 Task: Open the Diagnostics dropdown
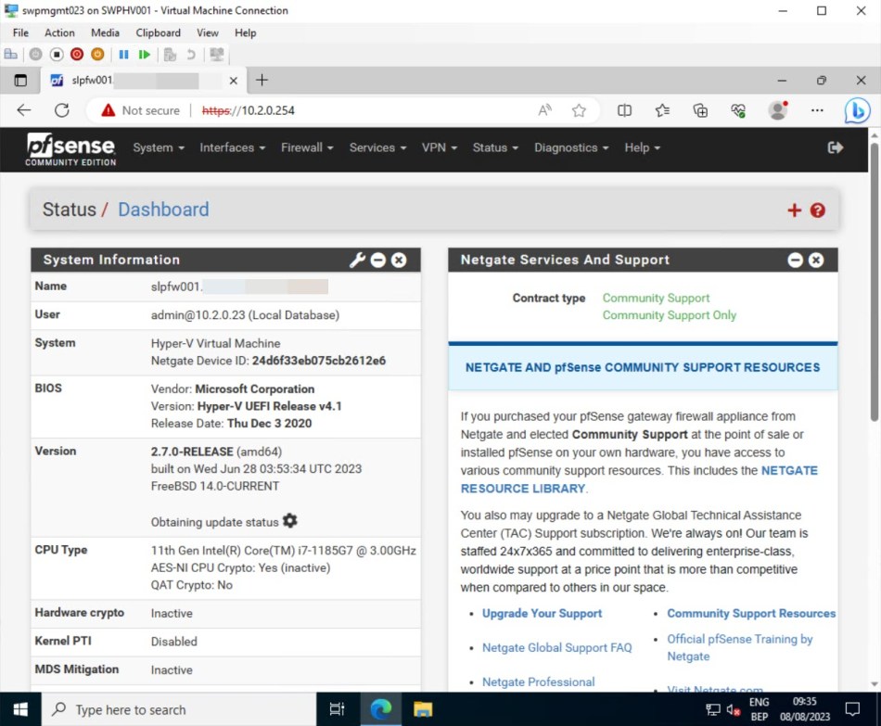(x=569, y=147)
